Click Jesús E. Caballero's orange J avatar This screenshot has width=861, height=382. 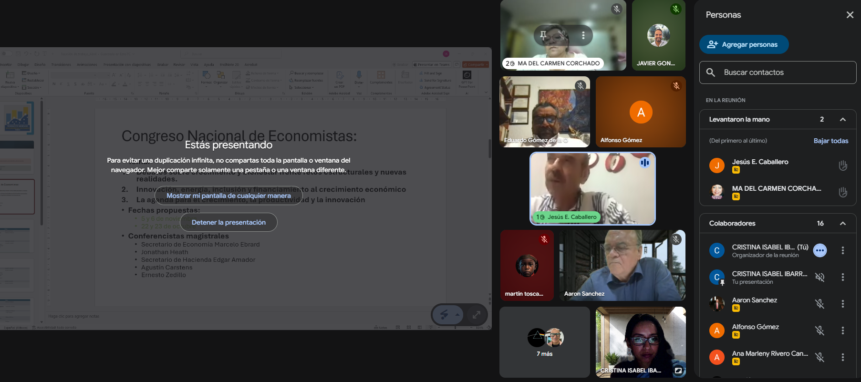coord(717,165)
